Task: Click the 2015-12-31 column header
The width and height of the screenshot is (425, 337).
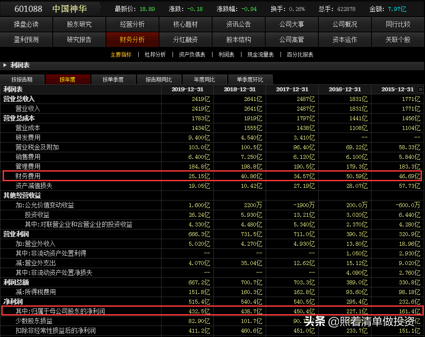Action: click(398, 90)
